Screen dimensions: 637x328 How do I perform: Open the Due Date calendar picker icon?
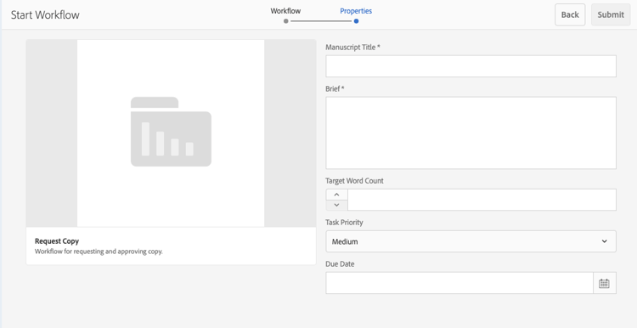click(x=604, y=283)
